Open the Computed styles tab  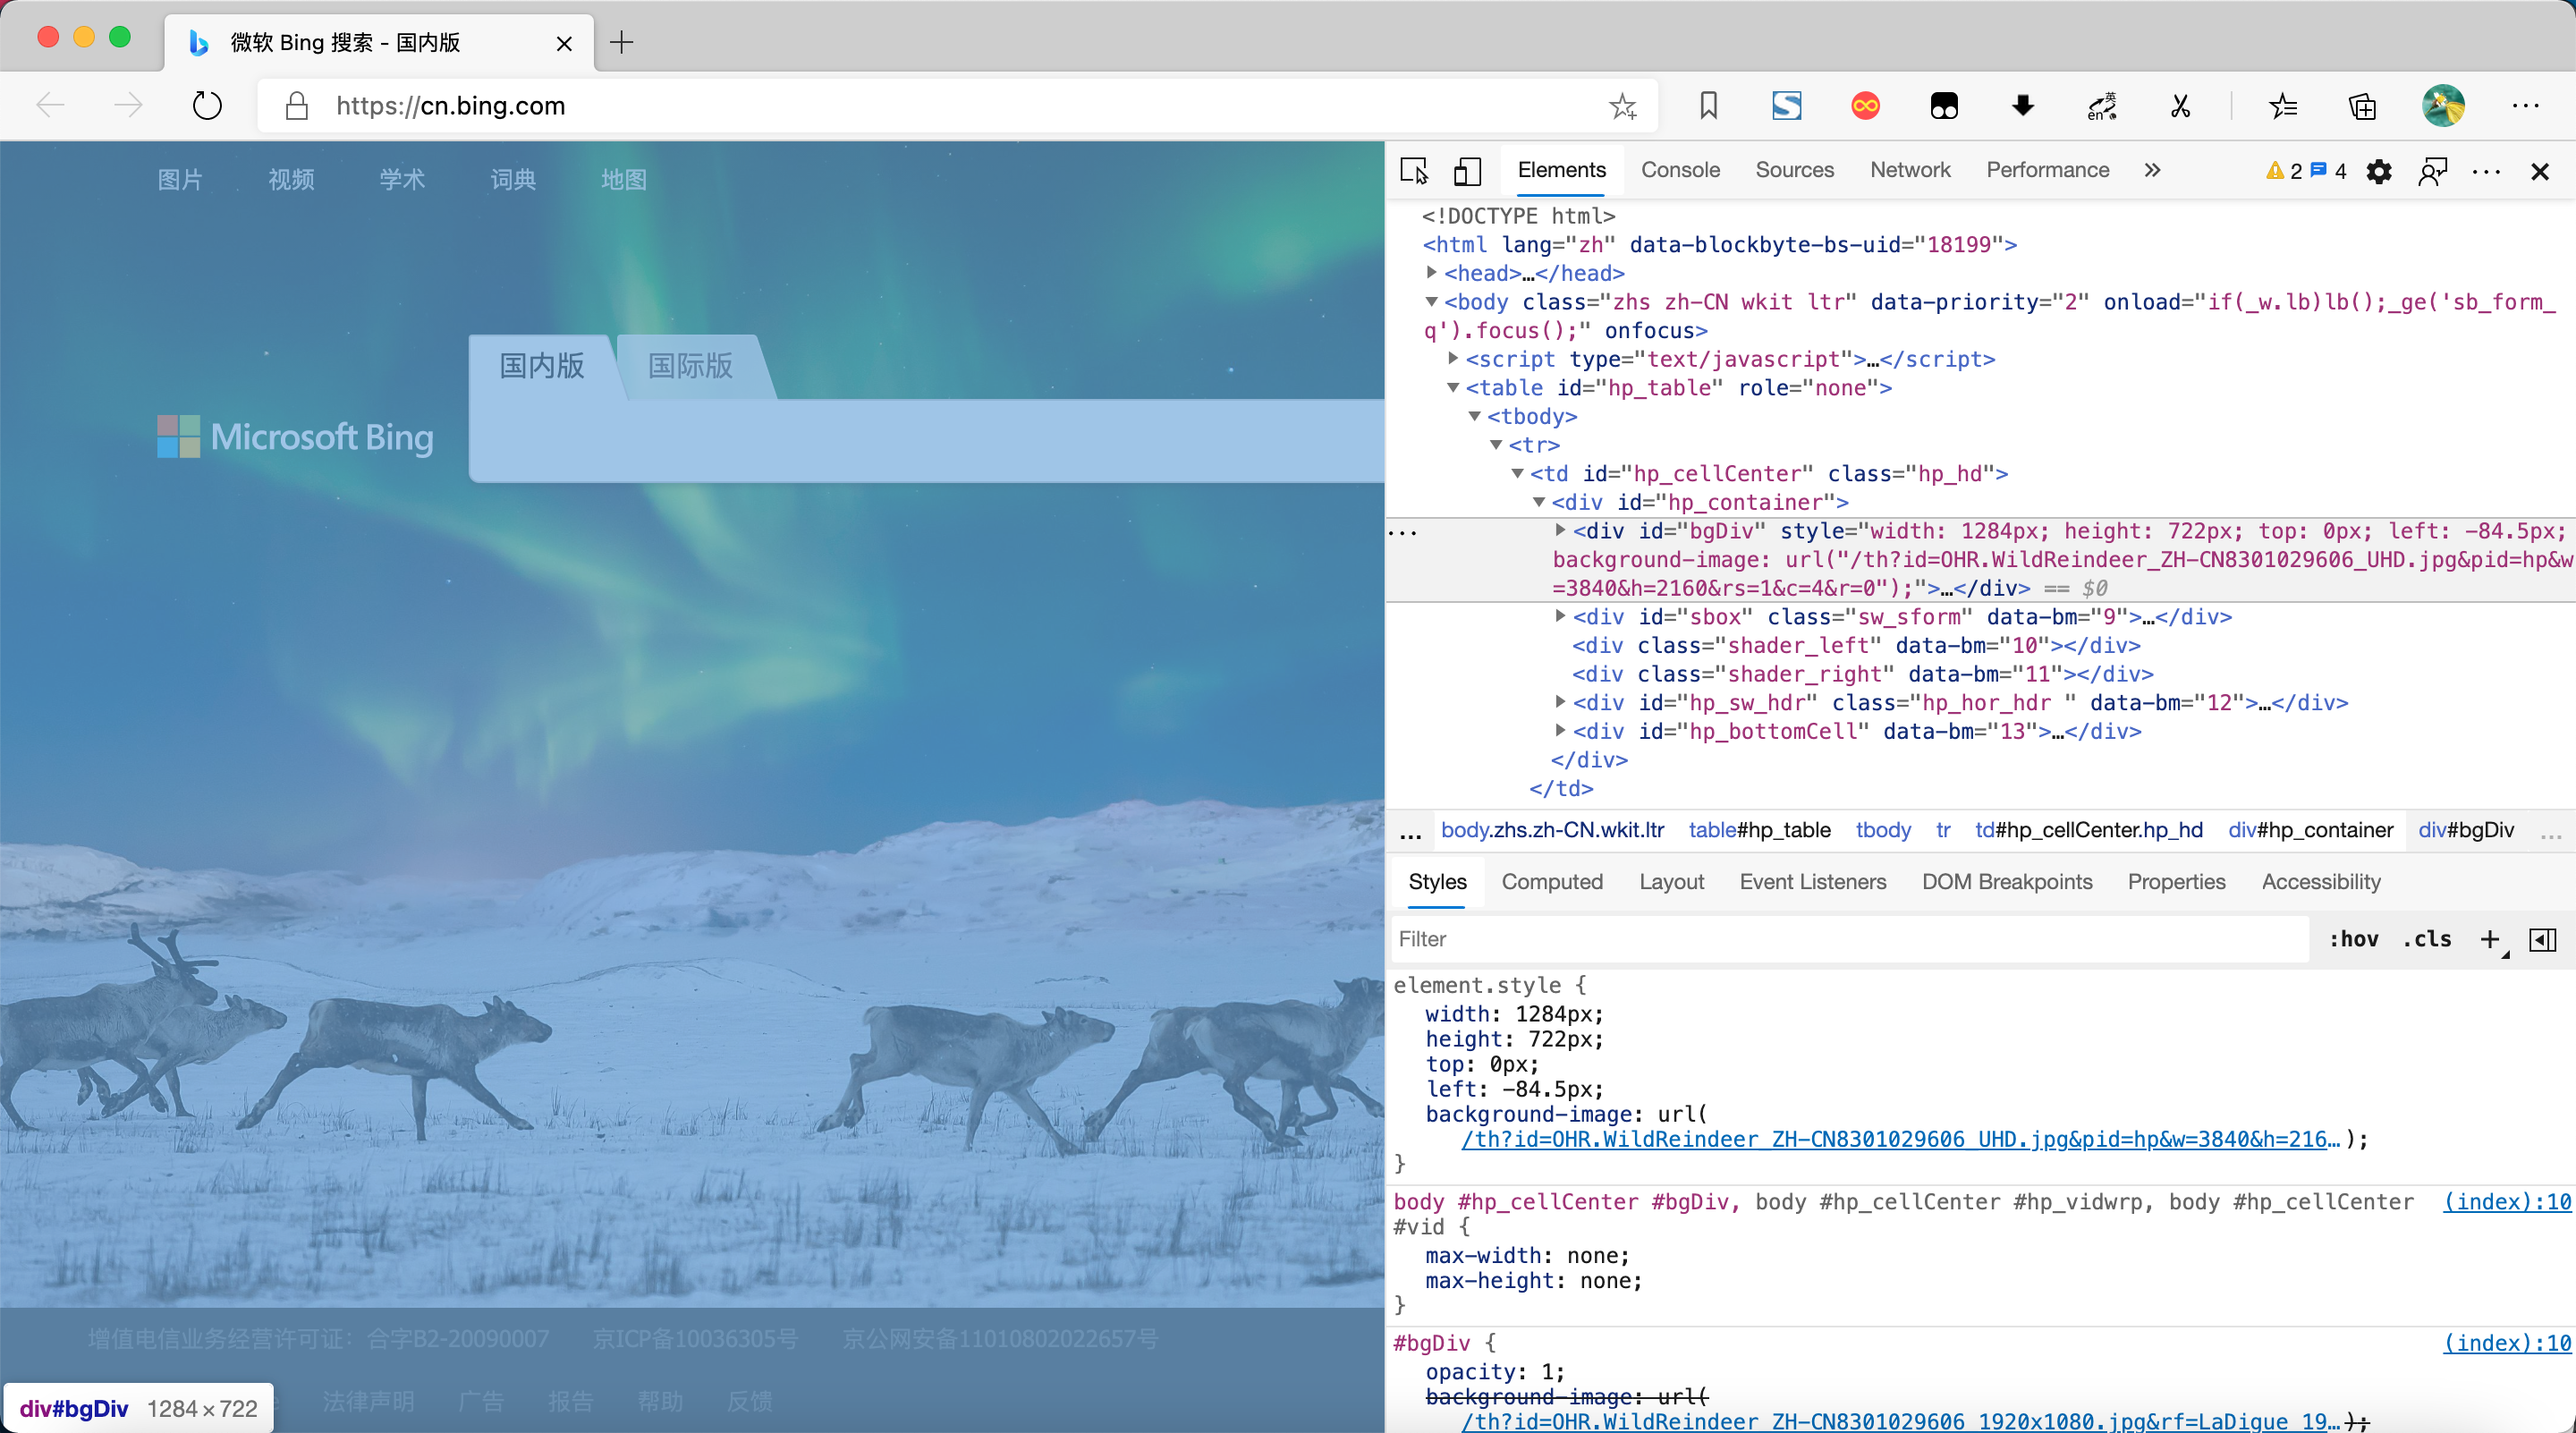[x=1552, y=881]
